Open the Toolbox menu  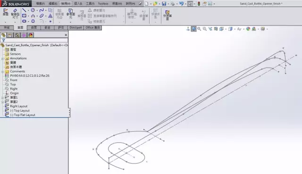(x=103, y=3)
